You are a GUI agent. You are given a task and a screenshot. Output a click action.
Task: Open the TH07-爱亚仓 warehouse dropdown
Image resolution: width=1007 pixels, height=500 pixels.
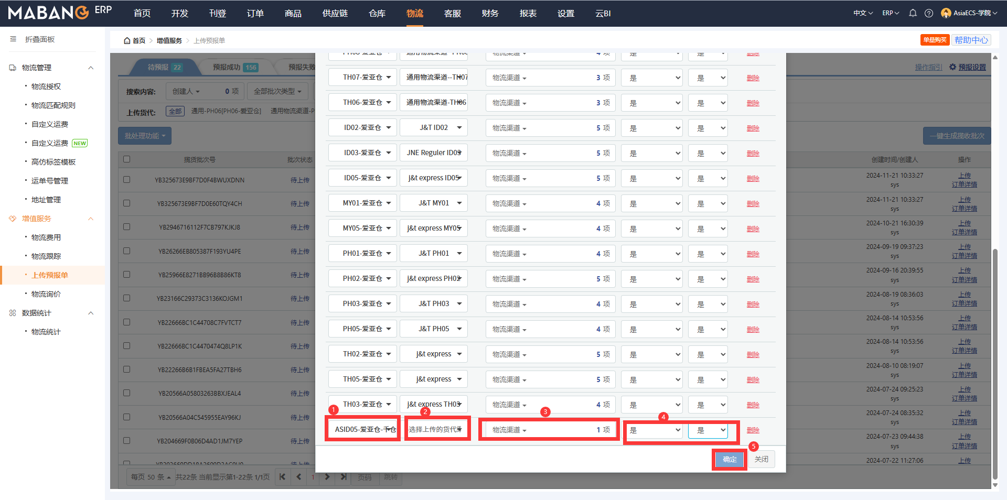point(363,77)
